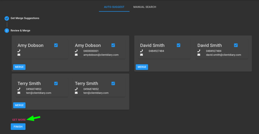Screen dimensions: 259x134
Task: Merge the David Smith duplicates
Action: [142, 67]
